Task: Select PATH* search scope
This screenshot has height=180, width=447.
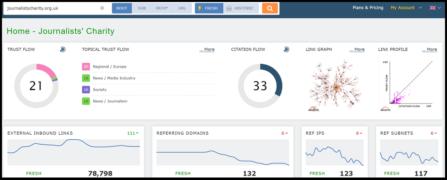Action: [x=162, y=8]
